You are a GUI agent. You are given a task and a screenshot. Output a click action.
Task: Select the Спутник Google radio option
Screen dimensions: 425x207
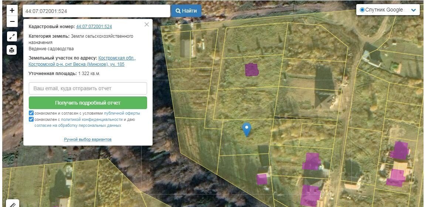point(362,10)
